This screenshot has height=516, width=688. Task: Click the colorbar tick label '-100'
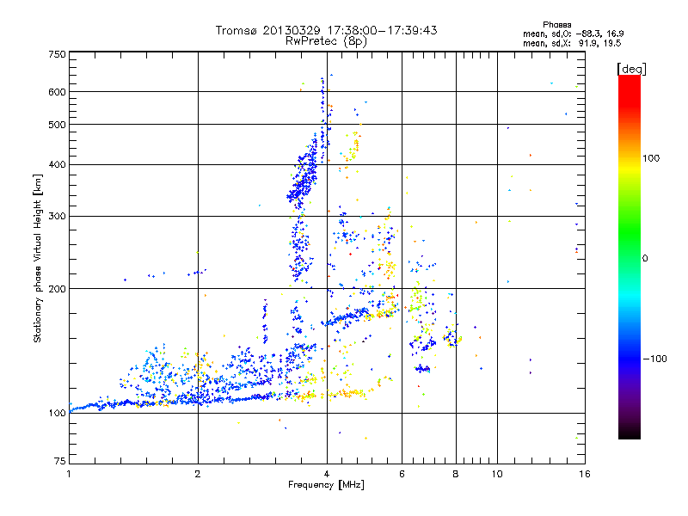click(x=655, y=359)
